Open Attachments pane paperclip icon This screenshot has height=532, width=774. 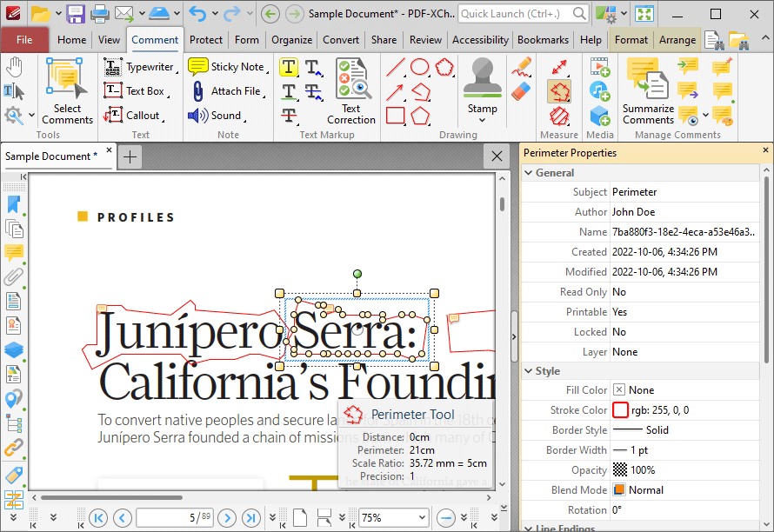pos(14,276)
